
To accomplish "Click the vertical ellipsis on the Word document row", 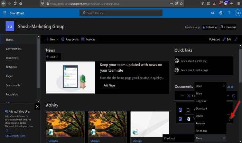I will pos(230,119).
